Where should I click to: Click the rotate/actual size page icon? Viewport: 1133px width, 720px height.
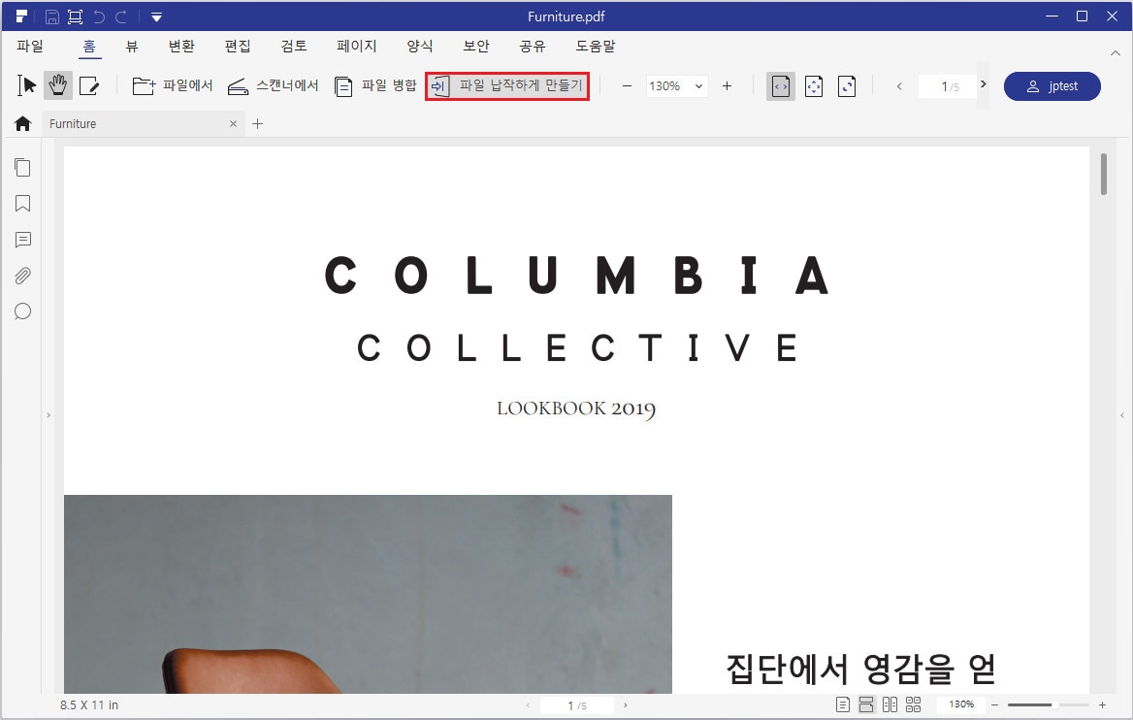click(x=847, y=86)
